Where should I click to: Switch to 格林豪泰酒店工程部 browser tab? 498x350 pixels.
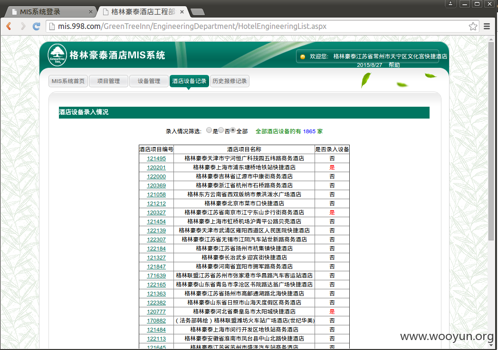[x=143, y=12]
